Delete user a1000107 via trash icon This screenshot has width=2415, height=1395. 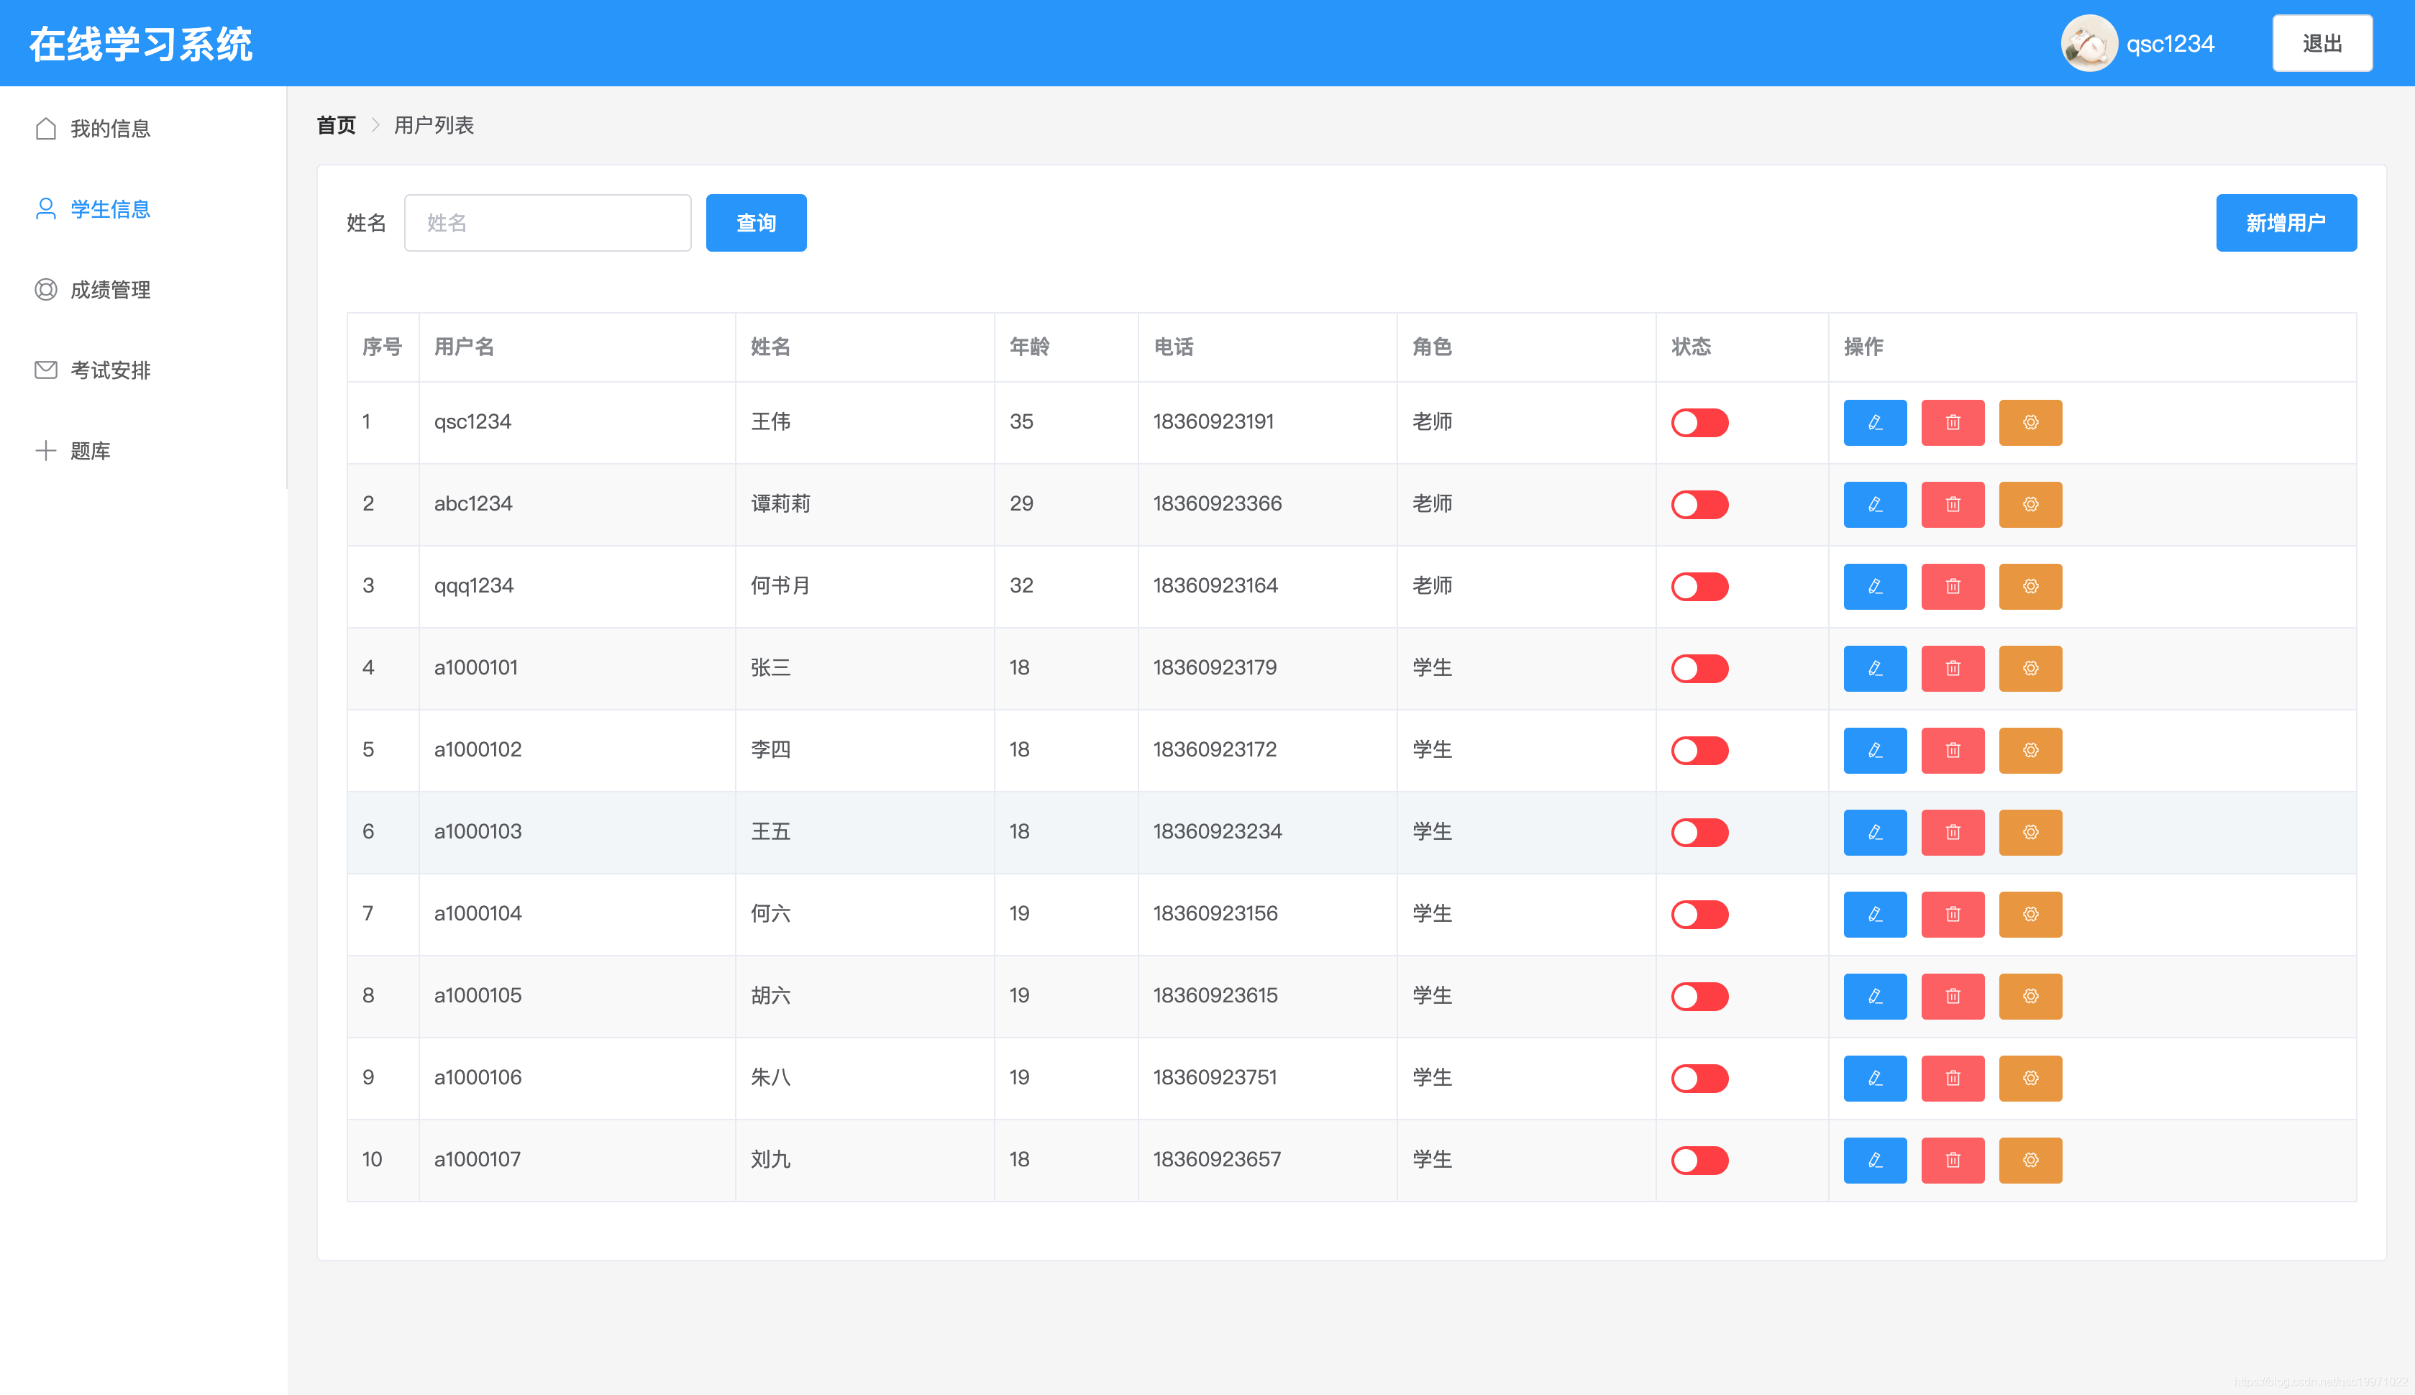point(1953,1161)
